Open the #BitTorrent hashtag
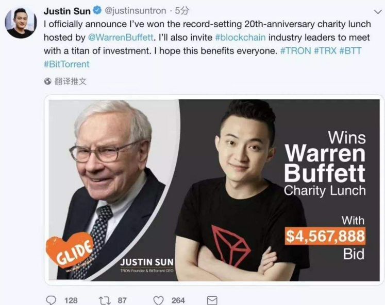Screen dimensions: 385x305 pyautogui.click(x=66, y=64)
